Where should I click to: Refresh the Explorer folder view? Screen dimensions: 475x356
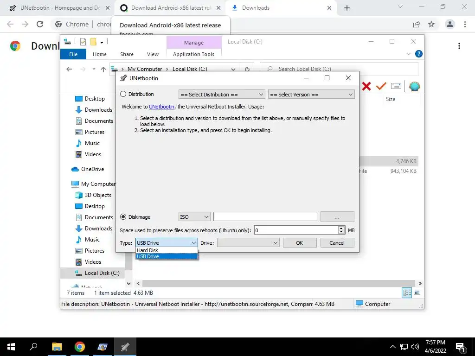[247, 69]
